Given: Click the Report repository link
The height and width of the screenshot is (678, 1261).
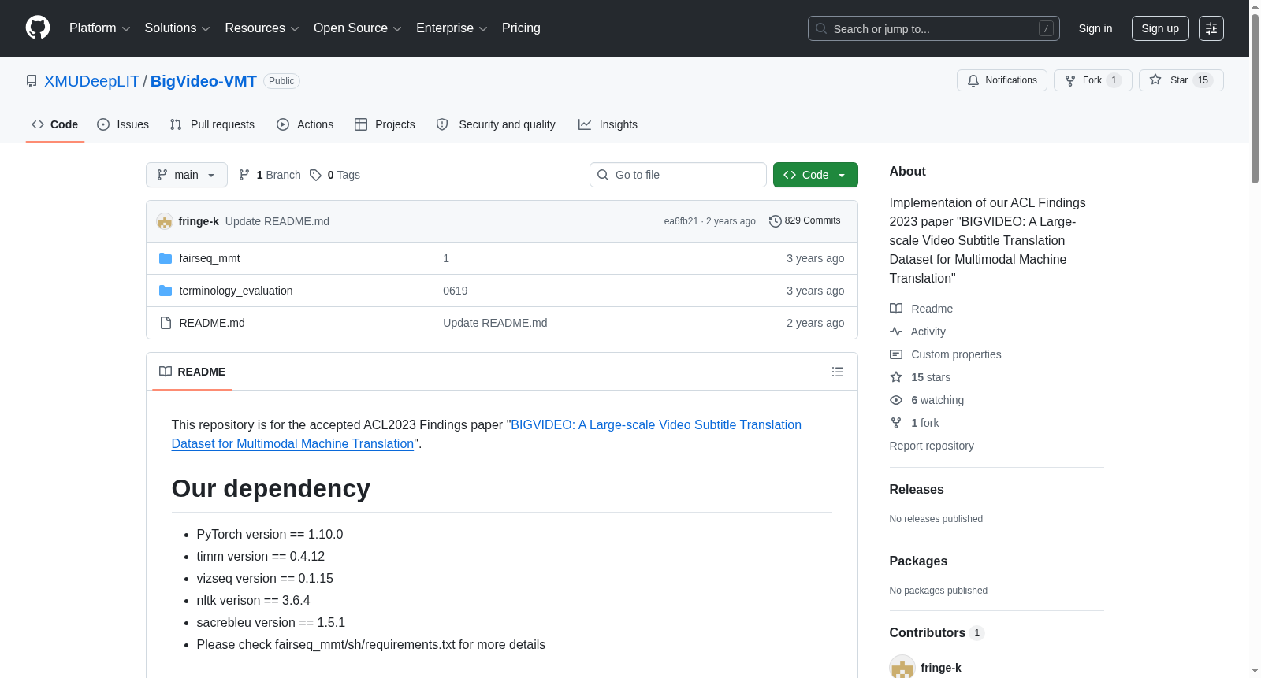Looking at the screenshot, I should tap(932, 446).
